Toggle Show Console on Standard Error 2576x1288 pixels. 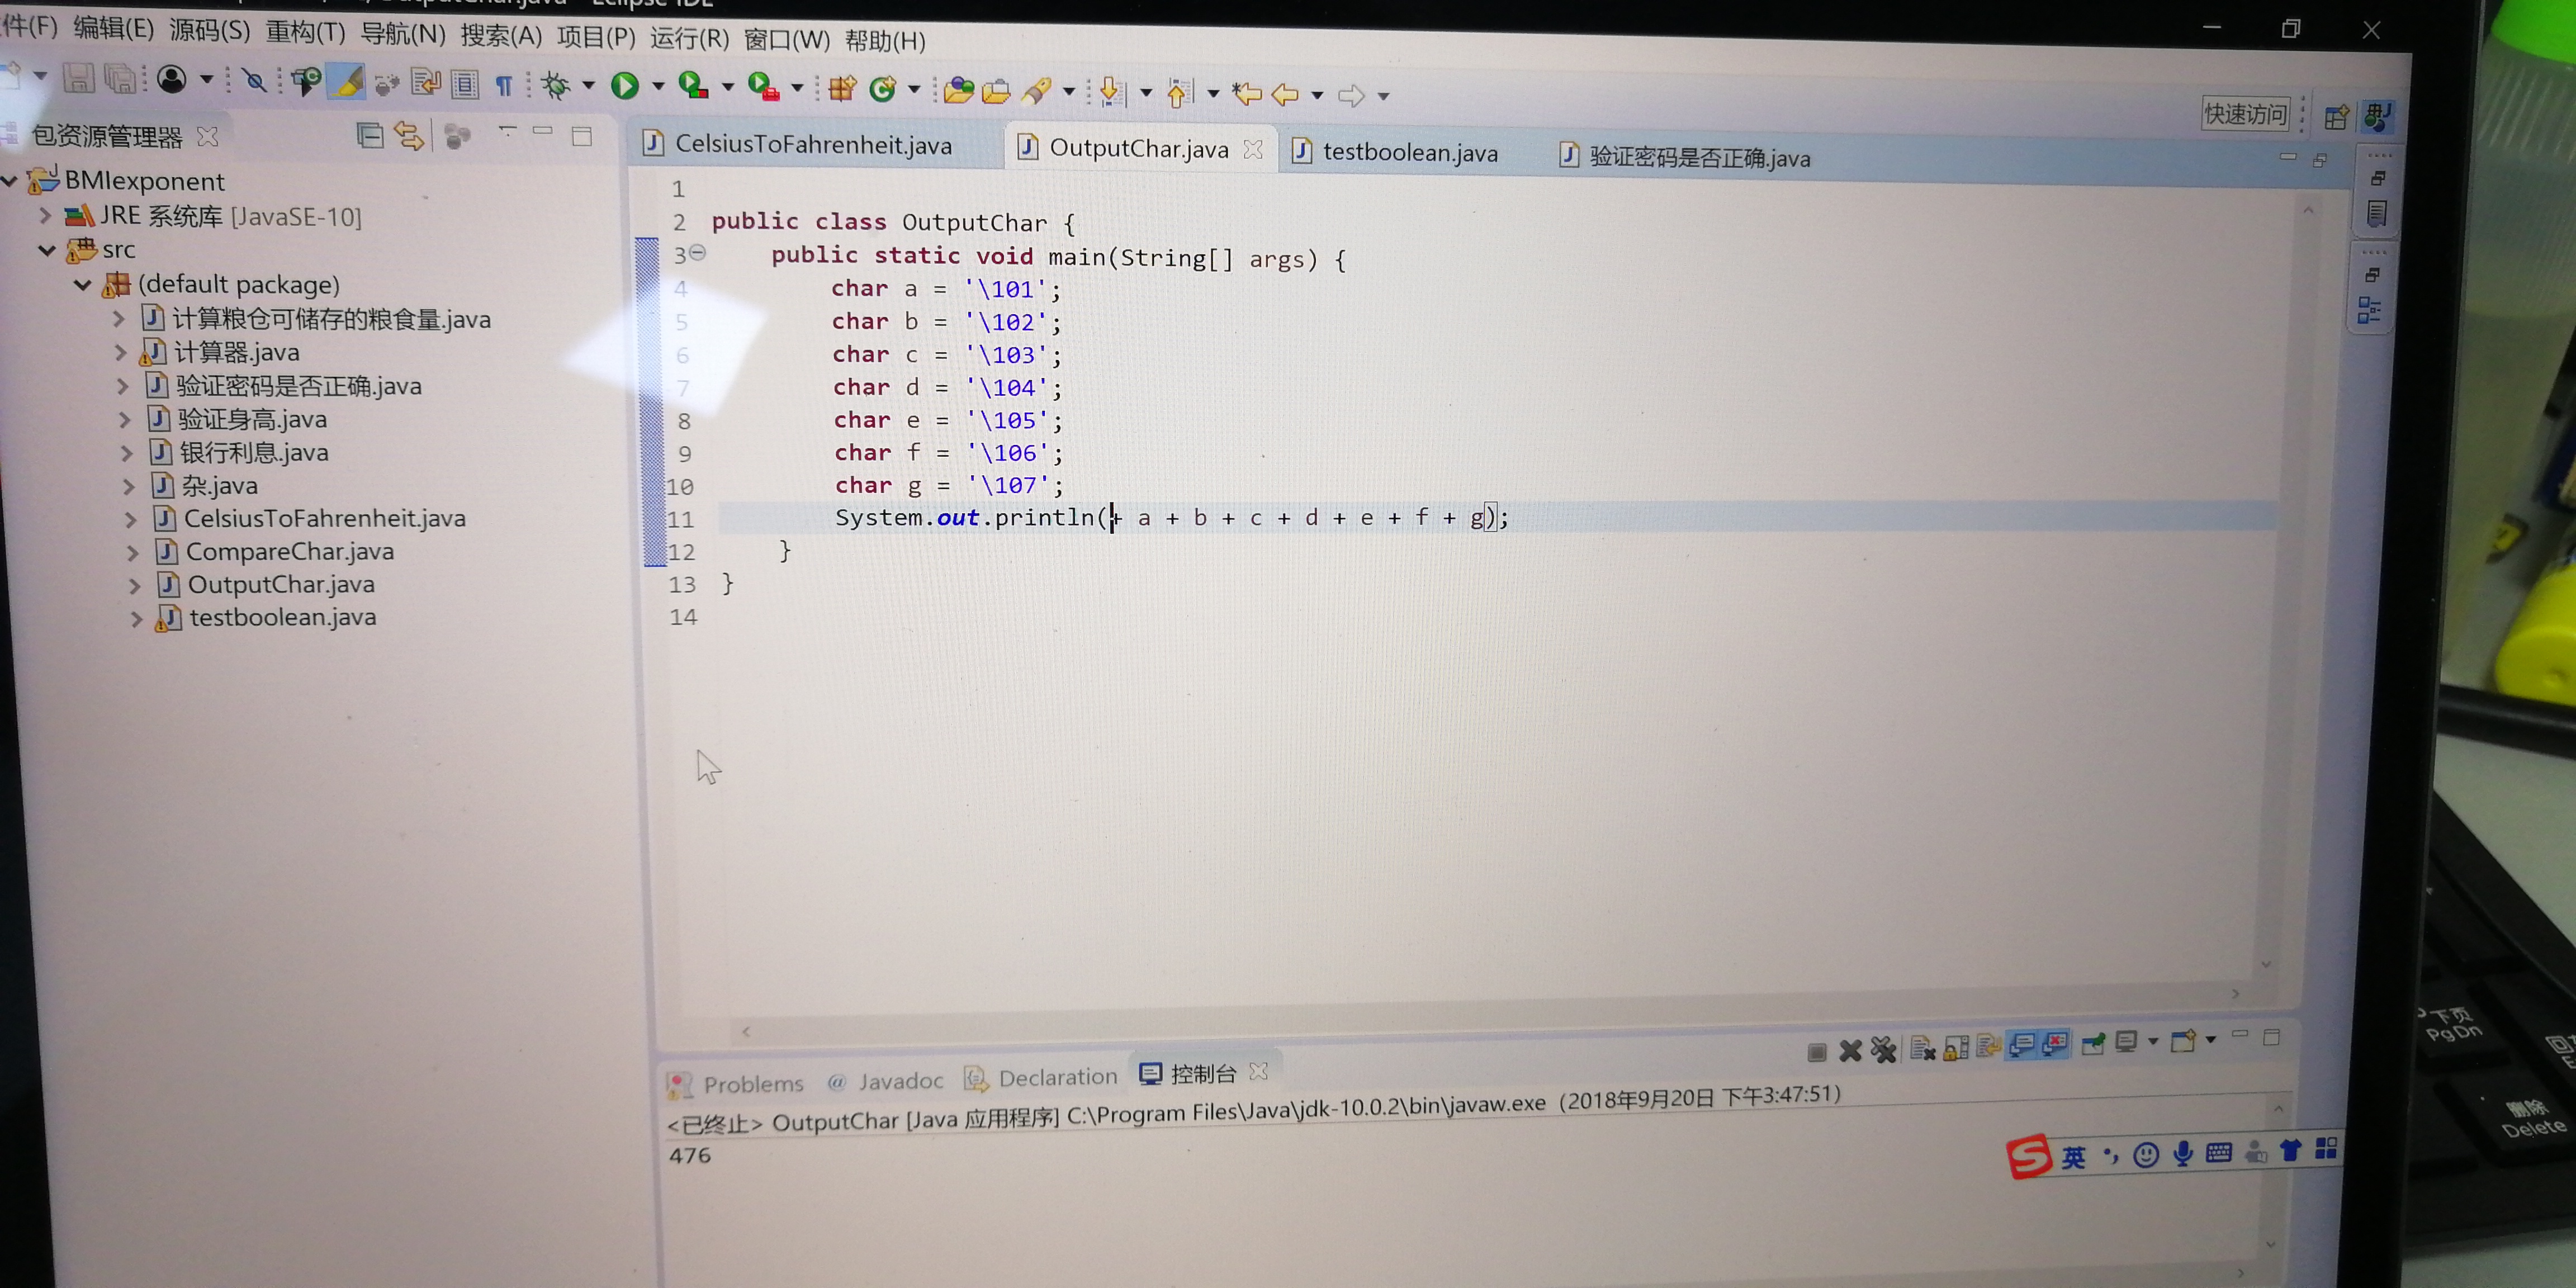2055,1045
